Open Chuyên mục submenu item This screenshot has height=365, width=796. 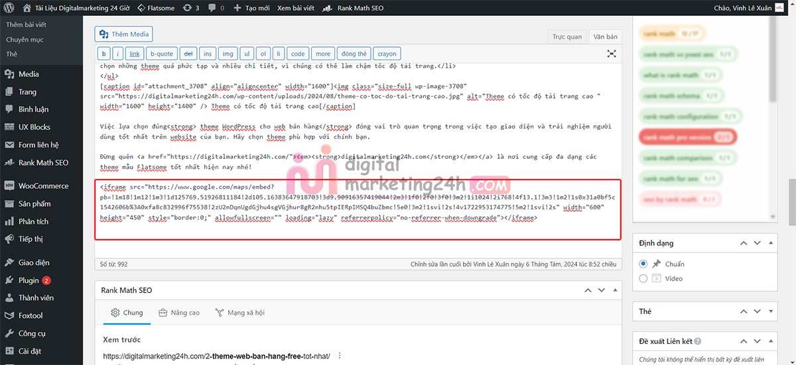[25, 39]
